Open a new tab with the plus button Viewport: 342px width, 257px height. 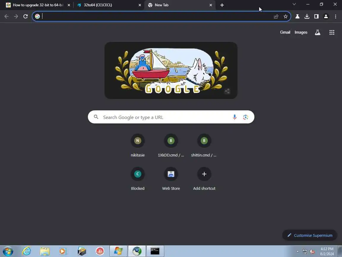222,5
